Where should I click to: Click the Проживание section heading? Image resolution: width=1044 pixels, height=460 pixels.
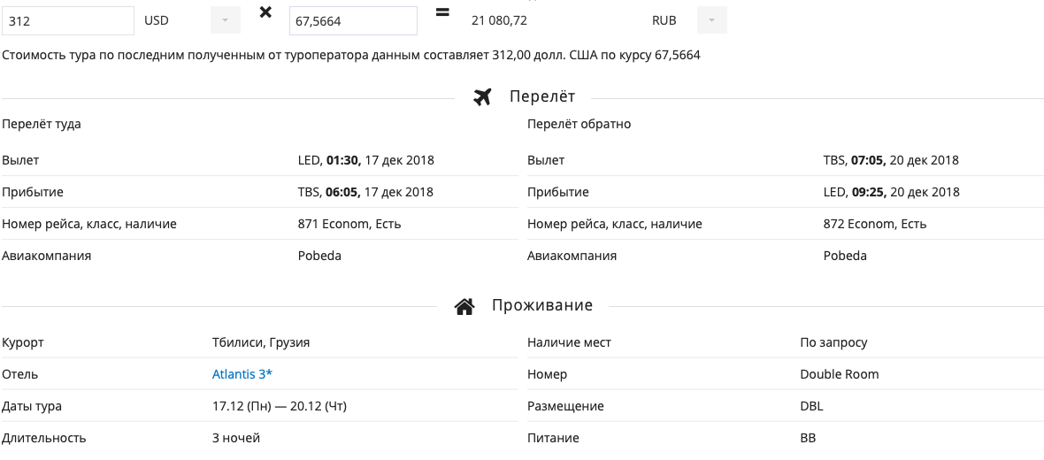[x=542, y=305]
